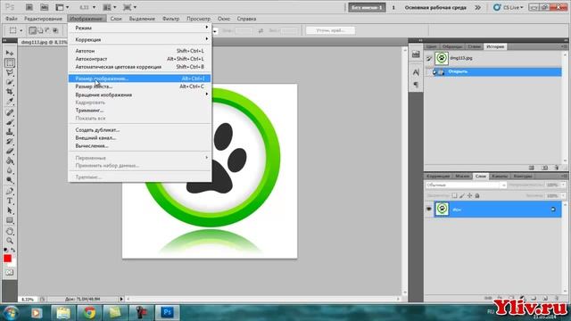The width and height of the screenshot is (571, 321).
Task: Choose Автоконтраст from Image menu
Action: coord(139,59)
